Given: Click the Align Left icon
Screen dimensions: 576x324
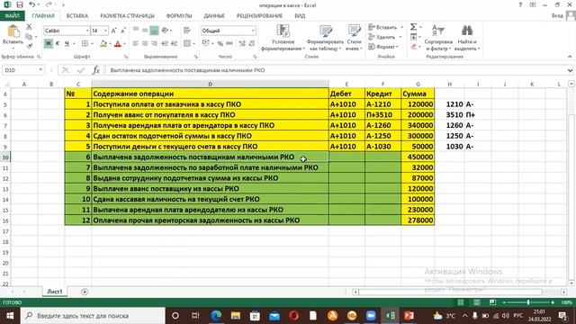Looking at the screenshot, I should (135, 44).
